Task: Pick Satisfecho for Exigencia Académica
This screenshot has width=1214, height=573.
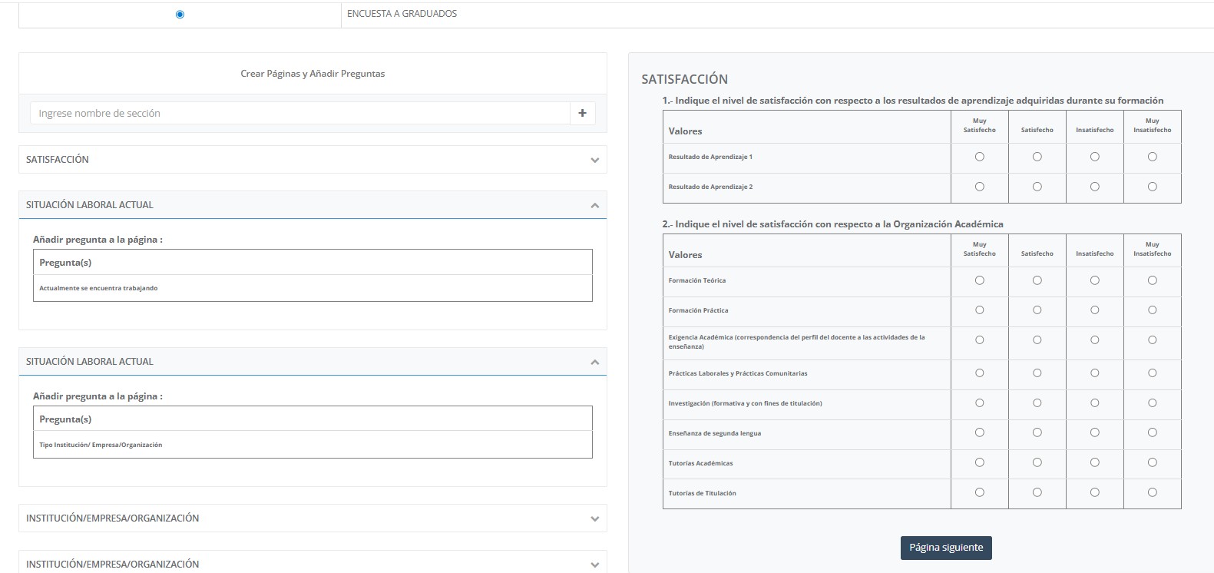Action: (1037, 340)
